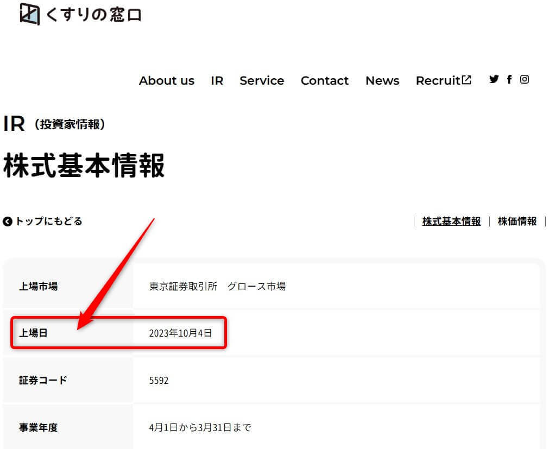Click the 4月1日から3月31日まで fiscal year value
This screenshot has width=549, height=449.
click(200, 428)
